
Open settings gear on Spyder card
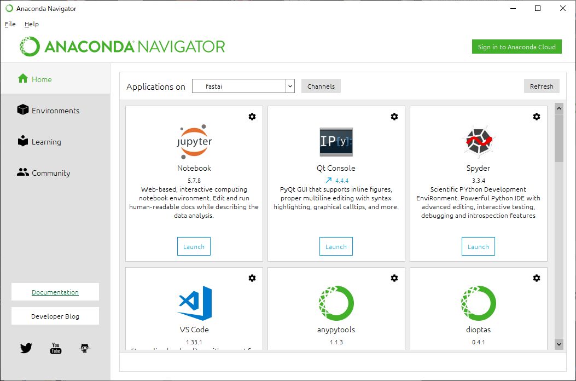(536, 117)
